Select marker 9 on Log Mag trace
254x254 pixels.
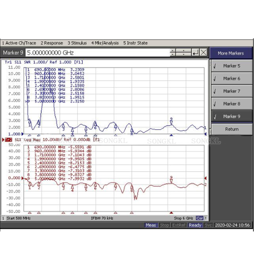171,181
